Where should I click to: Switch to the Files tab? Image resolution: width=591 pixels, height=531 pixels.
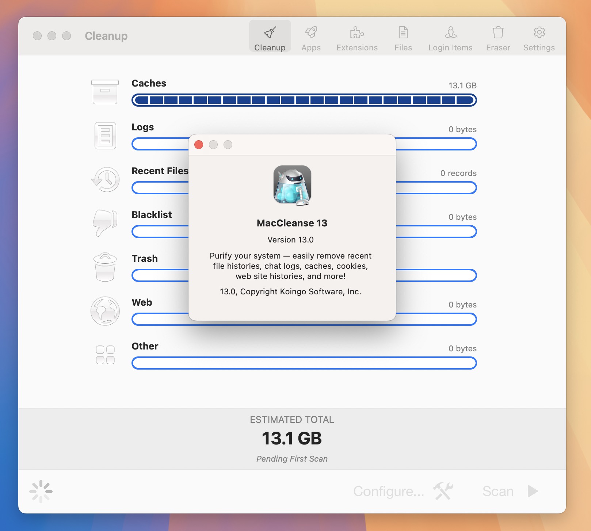[x=403, y=37]
